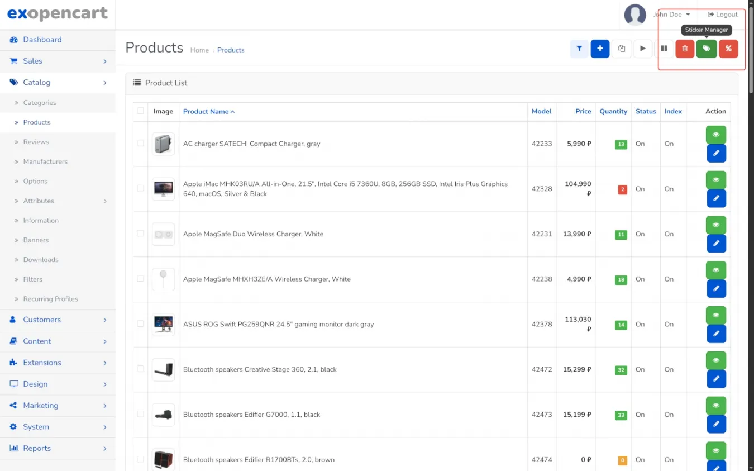This screenshot has width=754, height=471.
Task: Edit the Apple MagSafe Duo Wireless Charger
Action: coord(716,244)
